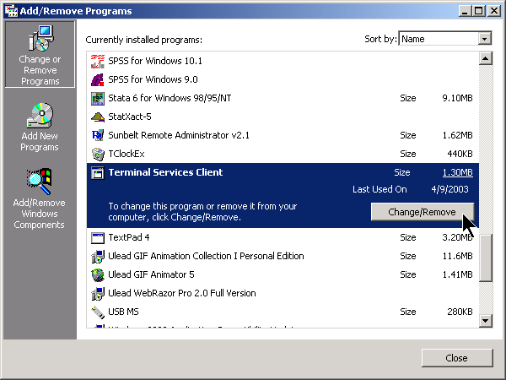Screen dimensions: 506x380
Task: Open Add/Remove Windows Components
Action: pyautogui.click(x=40, y=200)
